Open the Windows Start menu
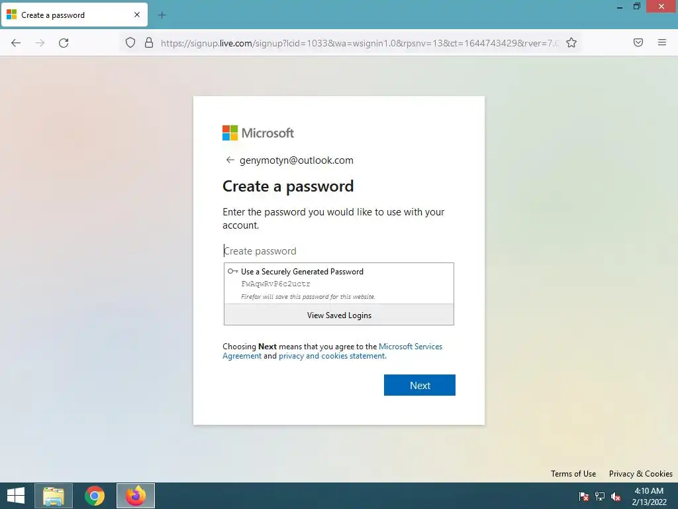 click(16, 496)
